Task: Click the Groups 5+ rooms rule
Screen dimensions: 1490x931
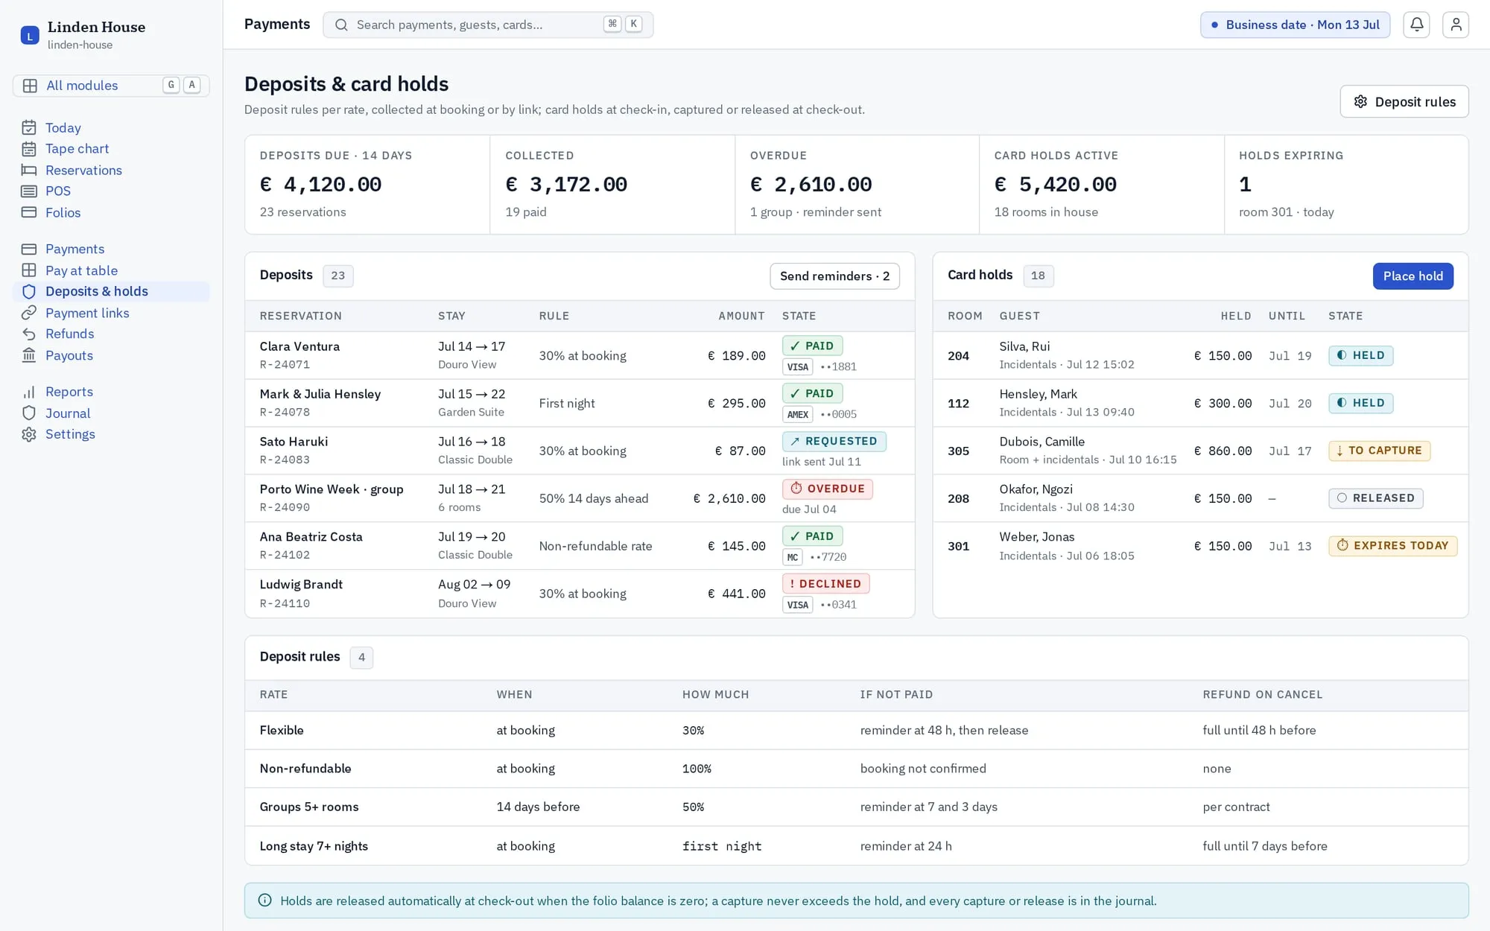Action: pyautogui.click(x=856, y=807)
